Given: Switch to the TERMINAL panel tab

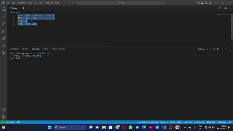Looking at the screenshot, I should [36, 49].
